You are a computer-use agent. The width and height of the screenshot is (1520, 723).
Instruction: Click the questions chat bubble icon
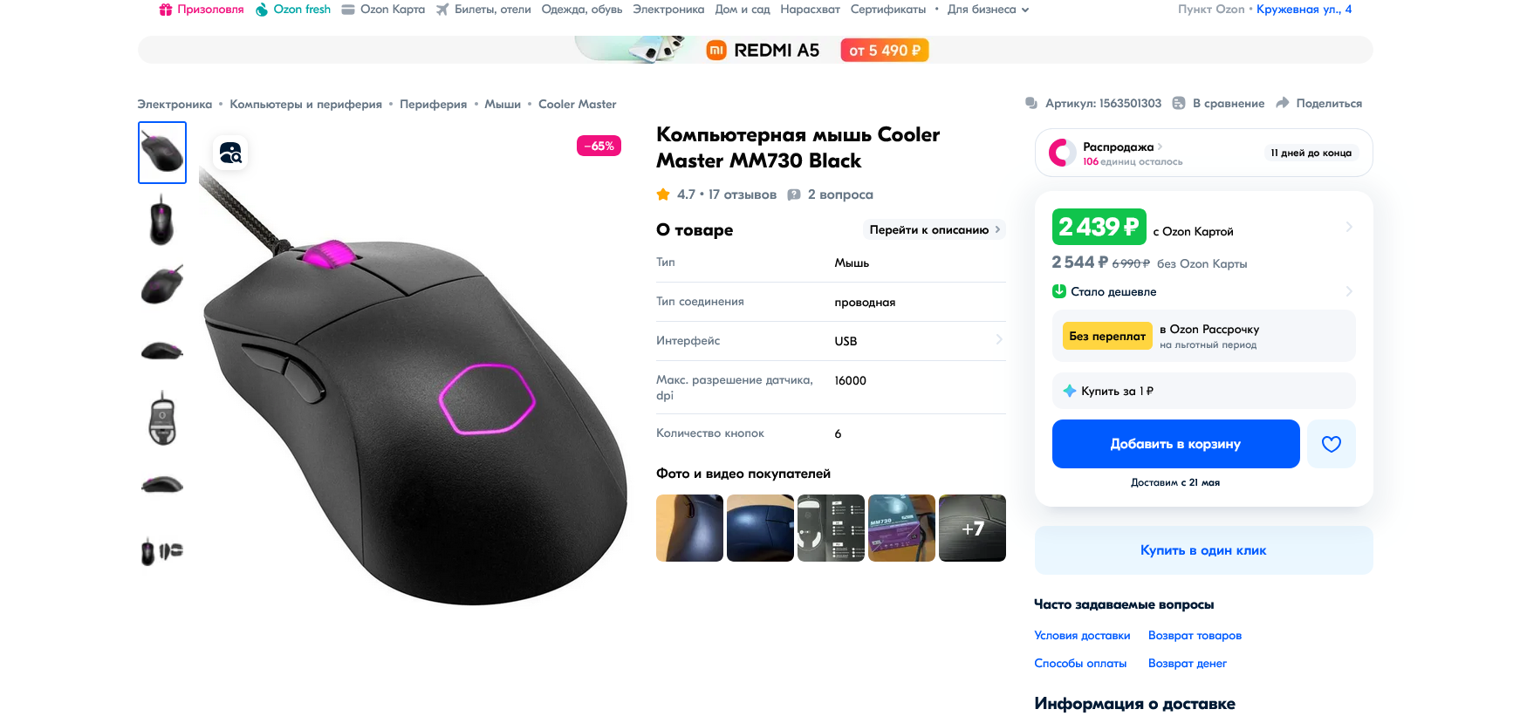[x=794, y=194]
